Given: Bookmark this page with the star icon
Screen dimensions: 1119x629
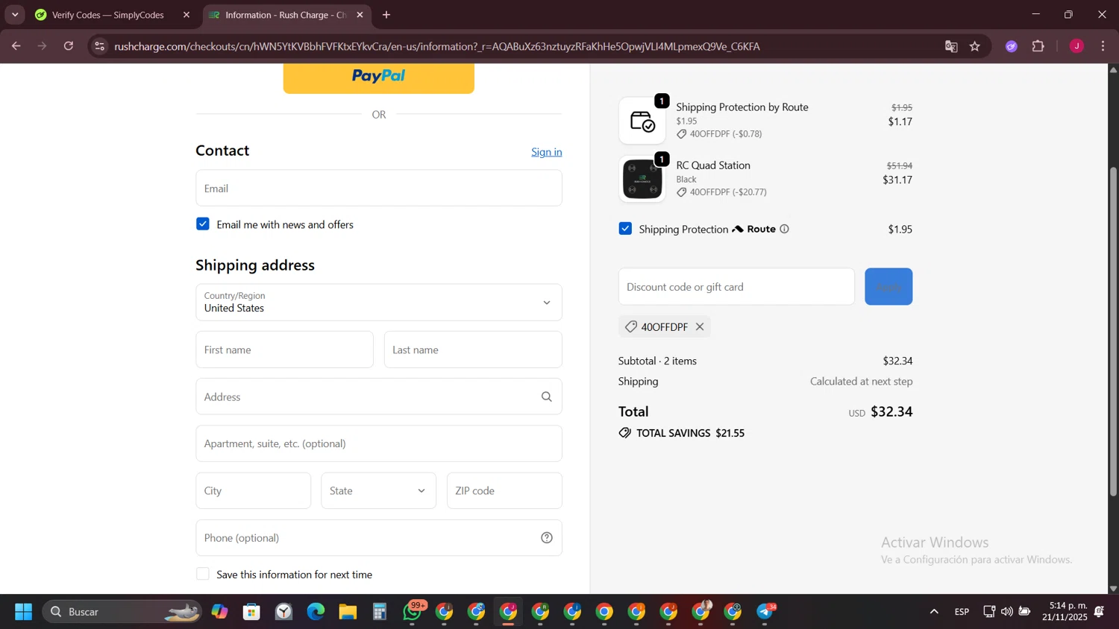Looking at the screenshot, I should point(975,46).
